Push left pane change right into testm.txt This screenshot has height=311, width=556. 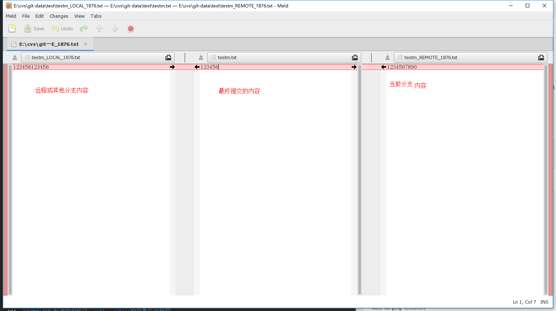tap(172, 67)
